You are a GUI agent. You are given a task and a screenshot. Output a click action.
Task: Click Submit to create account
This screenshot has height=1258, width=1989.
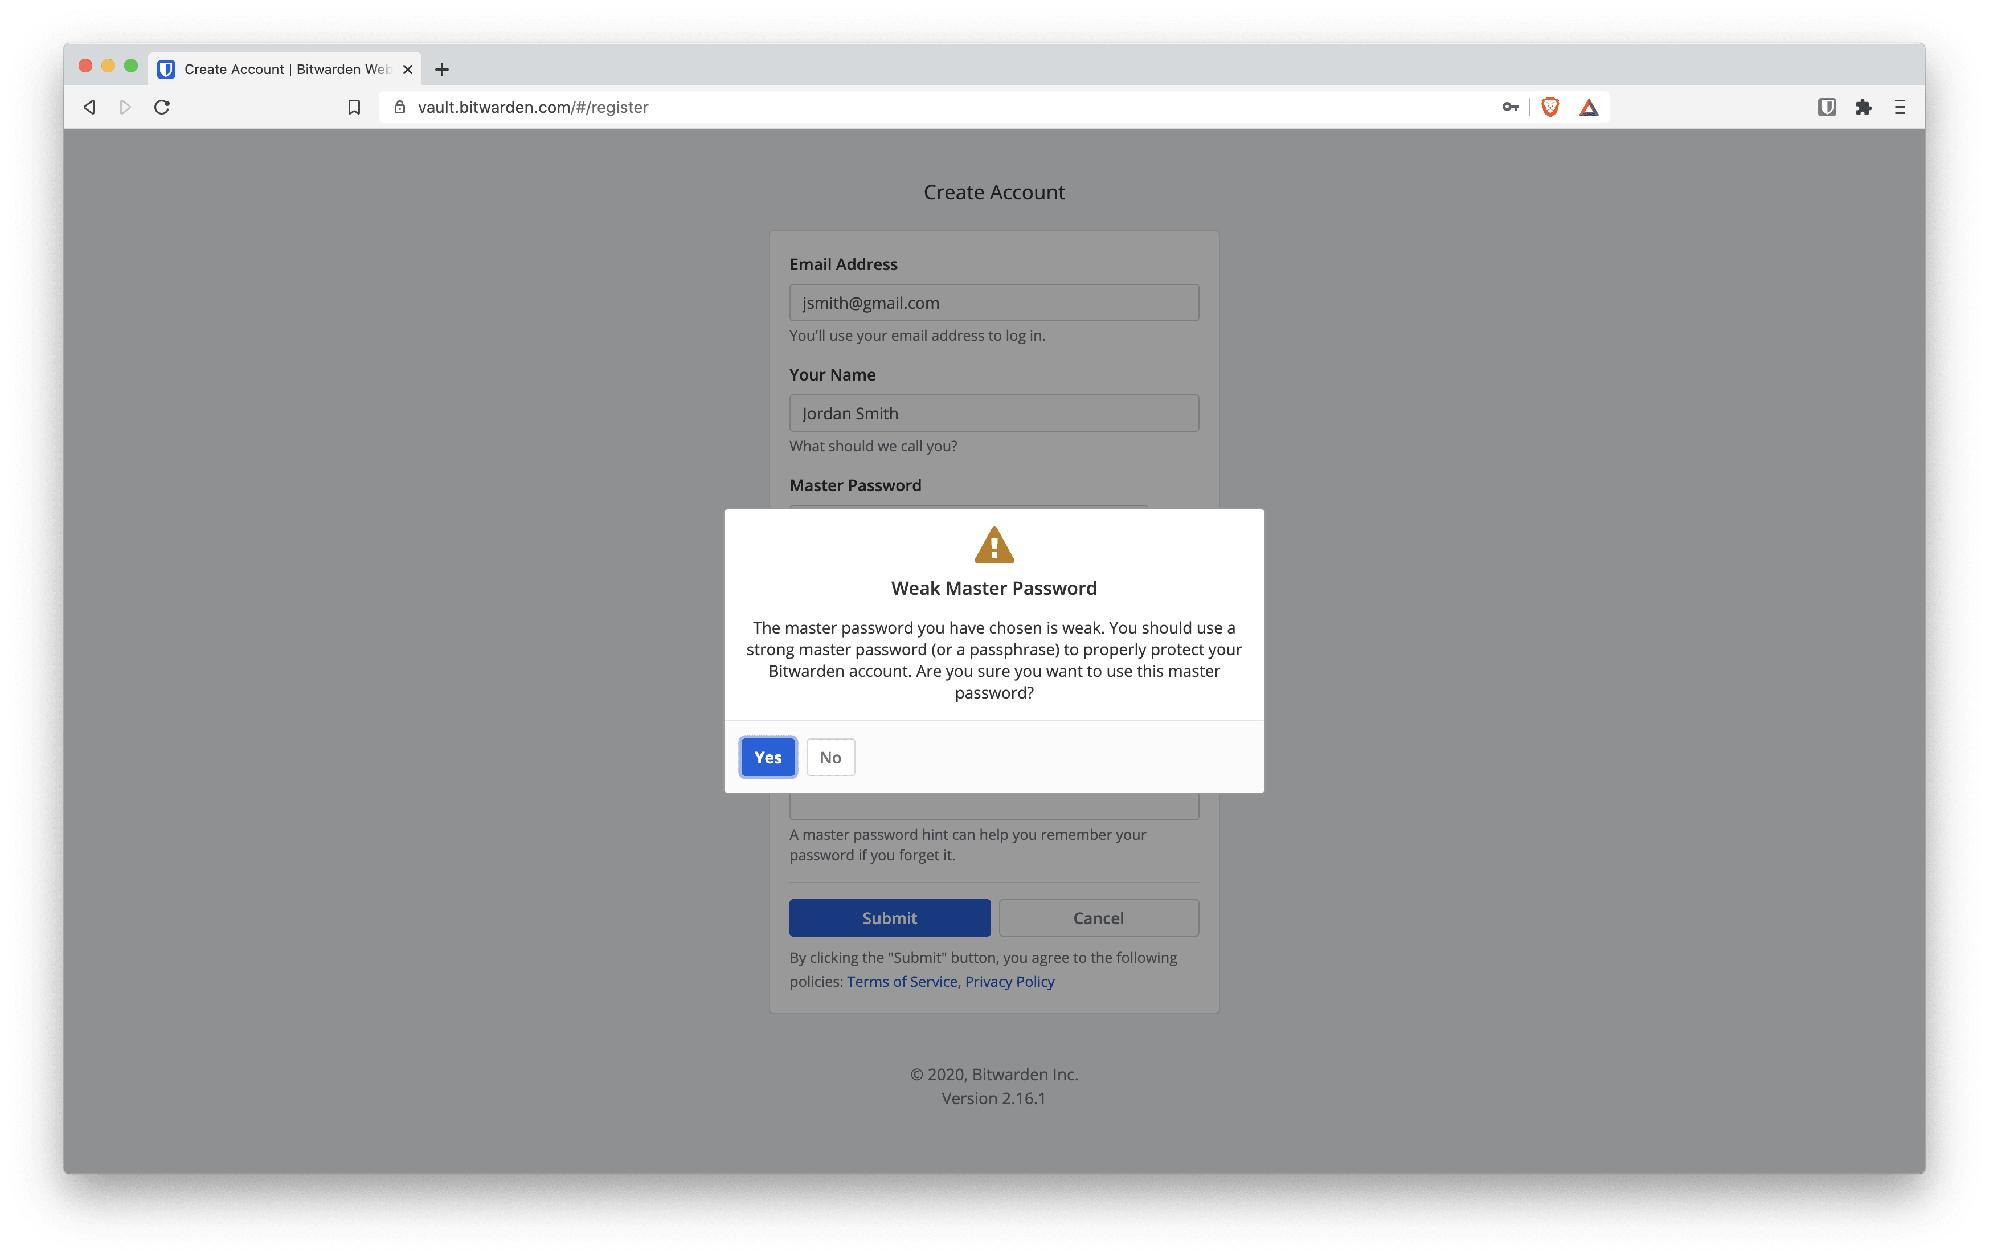click(890, 916)
